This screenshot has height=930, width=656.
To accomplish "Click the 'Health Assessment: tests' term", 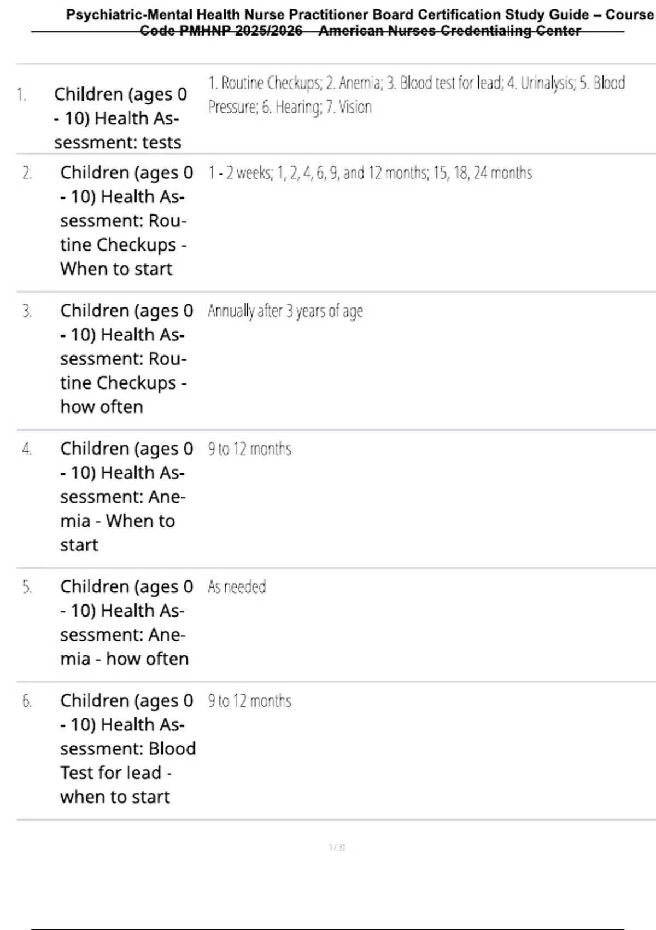I will point(120,118).
